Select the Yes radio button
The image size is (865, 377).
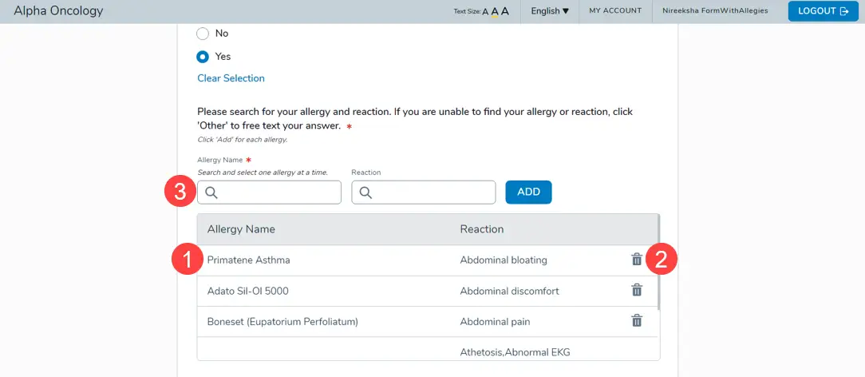tap(203, 57)
